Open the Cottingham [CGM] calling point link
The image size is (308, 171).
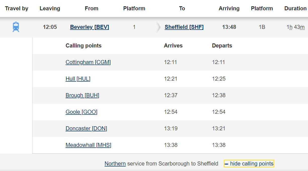click(88, 62)
